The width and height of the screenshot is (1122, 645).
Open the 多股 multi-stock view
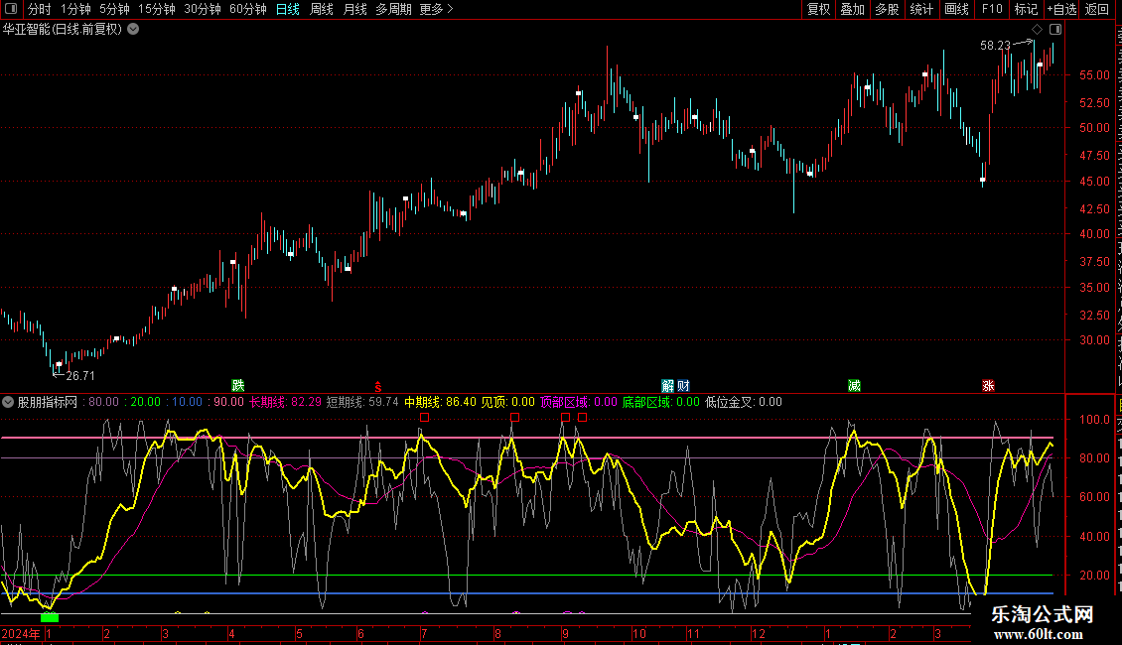coord(887,9)
